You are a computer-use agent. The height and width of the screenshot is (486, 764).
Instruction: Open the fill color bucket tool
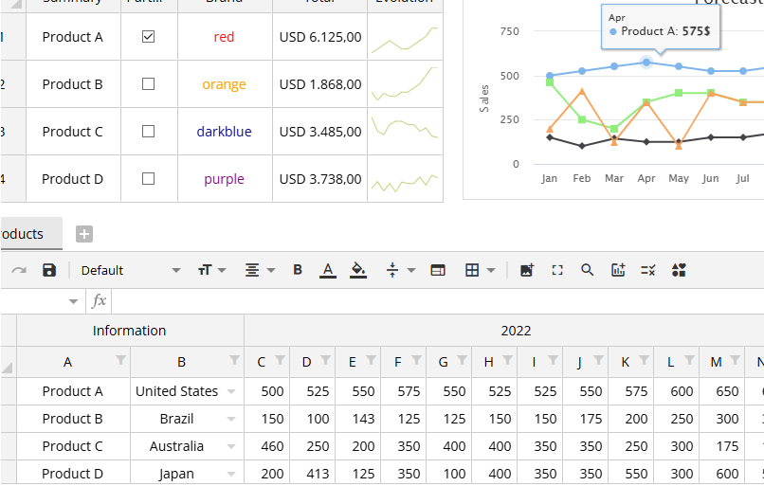coord(358,270)
